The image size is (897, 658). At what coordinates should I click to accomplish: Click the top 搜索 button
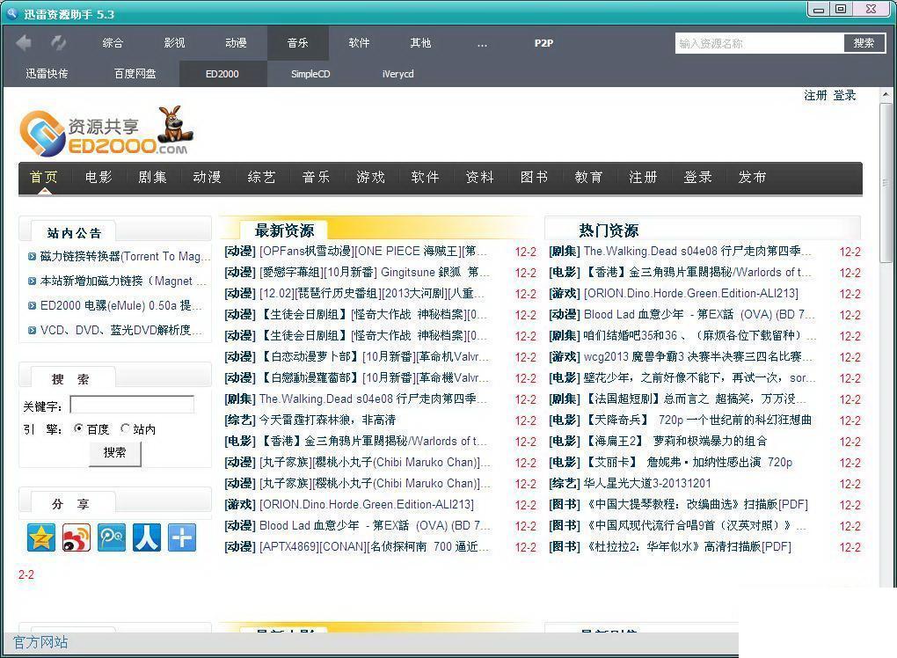pos(864,43)
